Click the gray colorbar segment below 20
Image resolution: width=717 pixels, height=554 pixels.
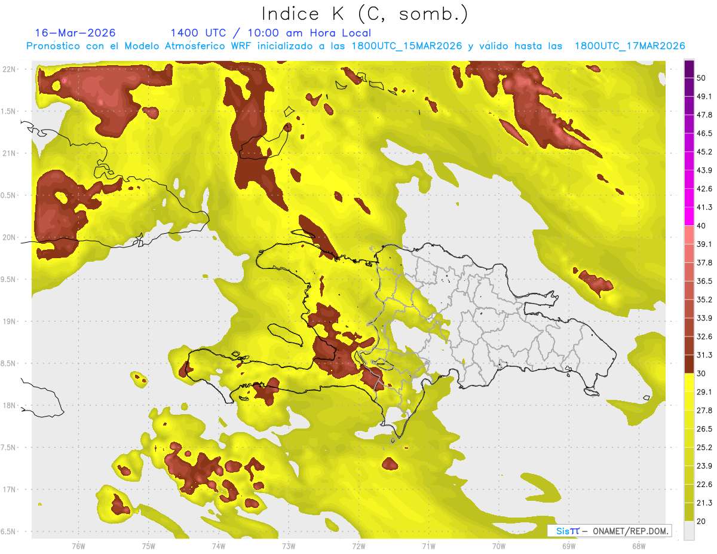pyautogui.click(x=689, y=531)
